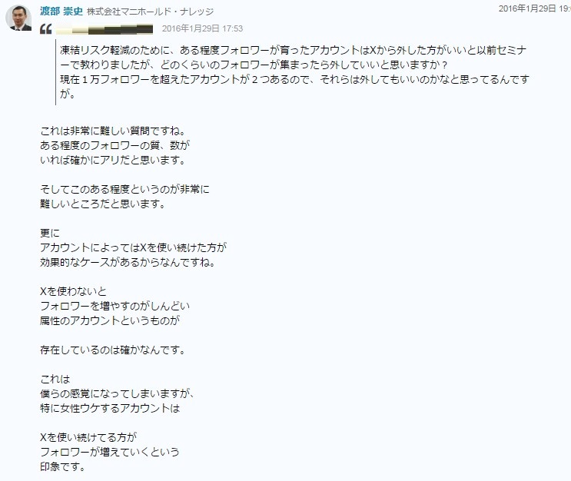Click the single word line 更に
Viewport: 571px width, 481px height.
click(50, 233)
